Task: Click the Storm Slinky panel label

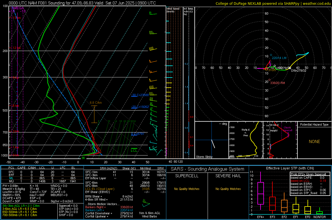Action: [204, 157]
